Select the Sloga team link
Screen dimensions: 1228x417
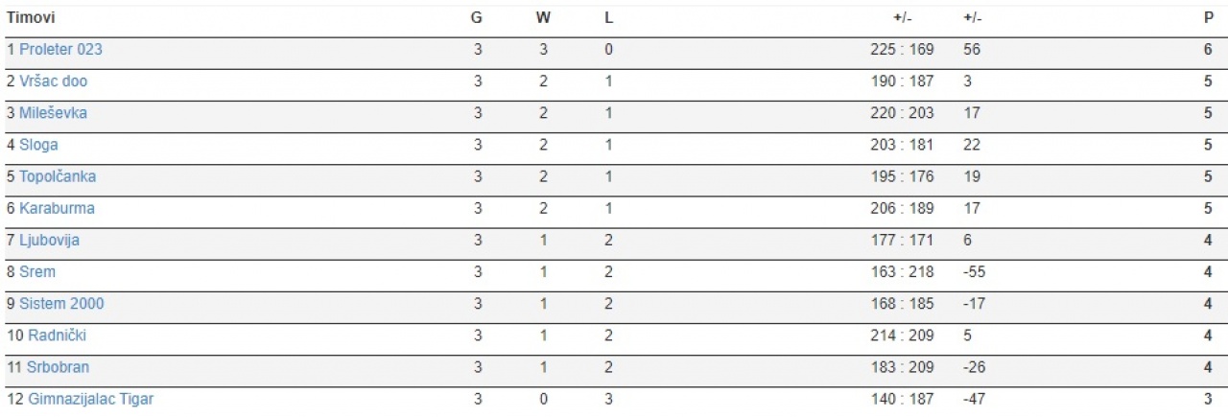coord(38,145)
